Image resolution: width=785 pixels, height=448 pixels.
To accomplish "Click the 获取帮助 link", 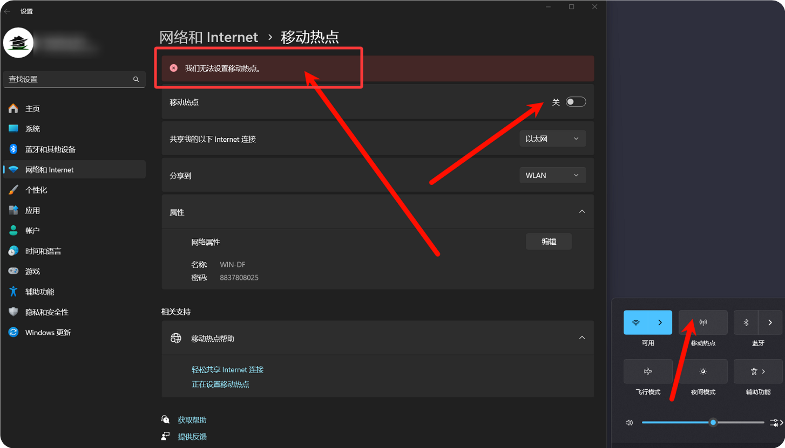I will click(192, 420).
